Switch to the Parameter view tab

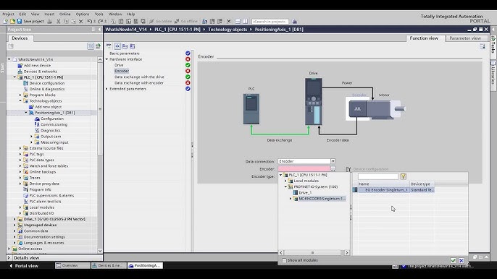click(465, 38)
